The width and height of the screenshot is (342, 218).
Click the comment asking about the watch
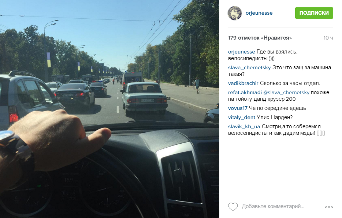click(x=290, y=83)
